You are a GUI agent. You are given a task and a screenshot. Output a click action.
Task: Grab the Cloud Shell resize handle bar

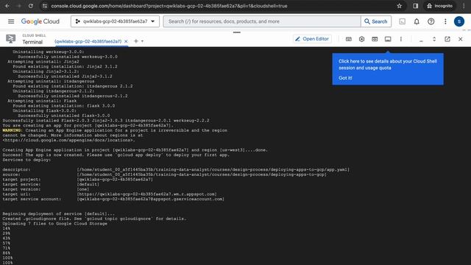[237, 32]
